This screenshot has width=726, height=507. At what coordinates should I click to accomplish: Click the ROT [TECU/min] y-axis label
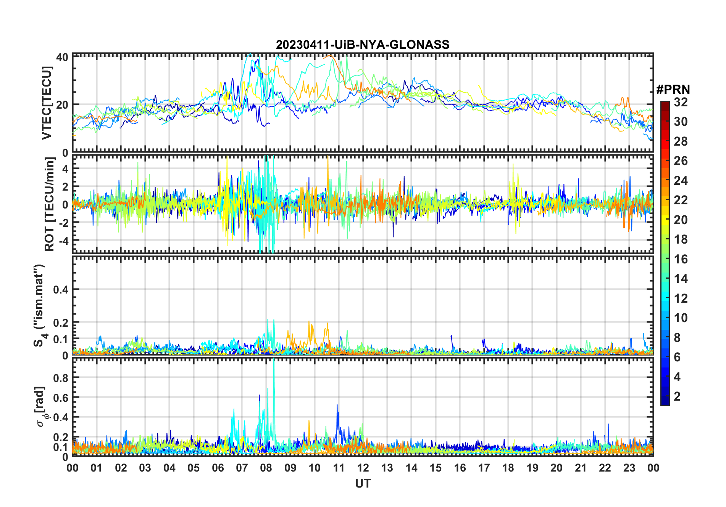tap(50, 204)
